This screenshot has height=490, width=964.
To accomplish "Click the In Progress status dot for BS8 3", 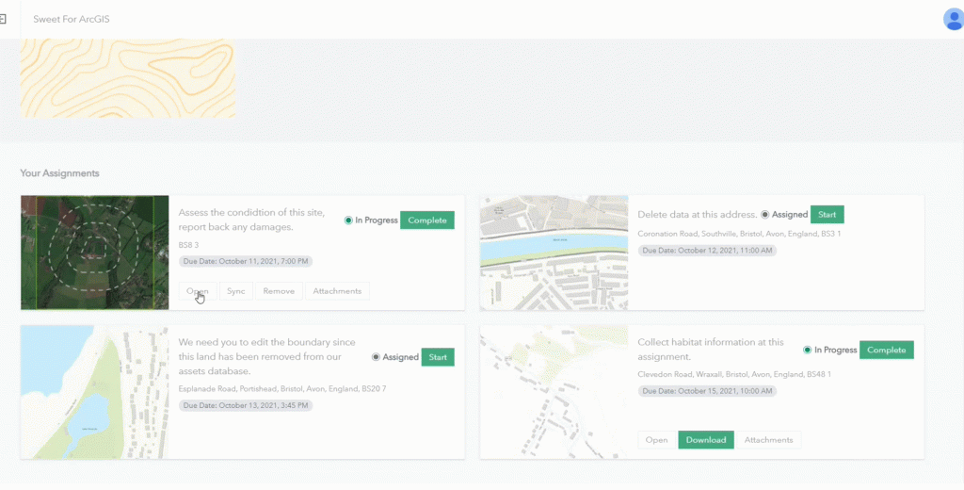I will pos(348,220).
